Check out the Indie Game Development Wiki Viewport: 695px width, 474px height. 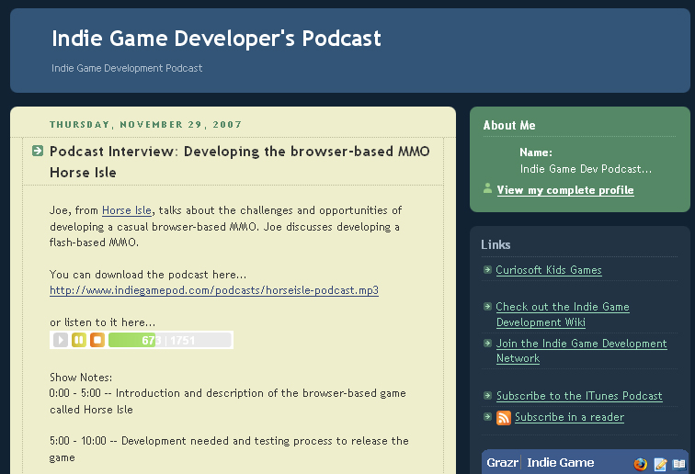click(x=563, y=314)
